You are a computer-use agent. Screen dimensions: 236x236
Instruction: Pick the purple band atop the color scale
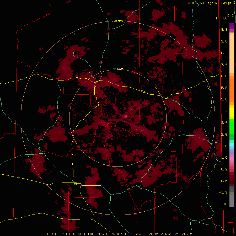[232, 26]
